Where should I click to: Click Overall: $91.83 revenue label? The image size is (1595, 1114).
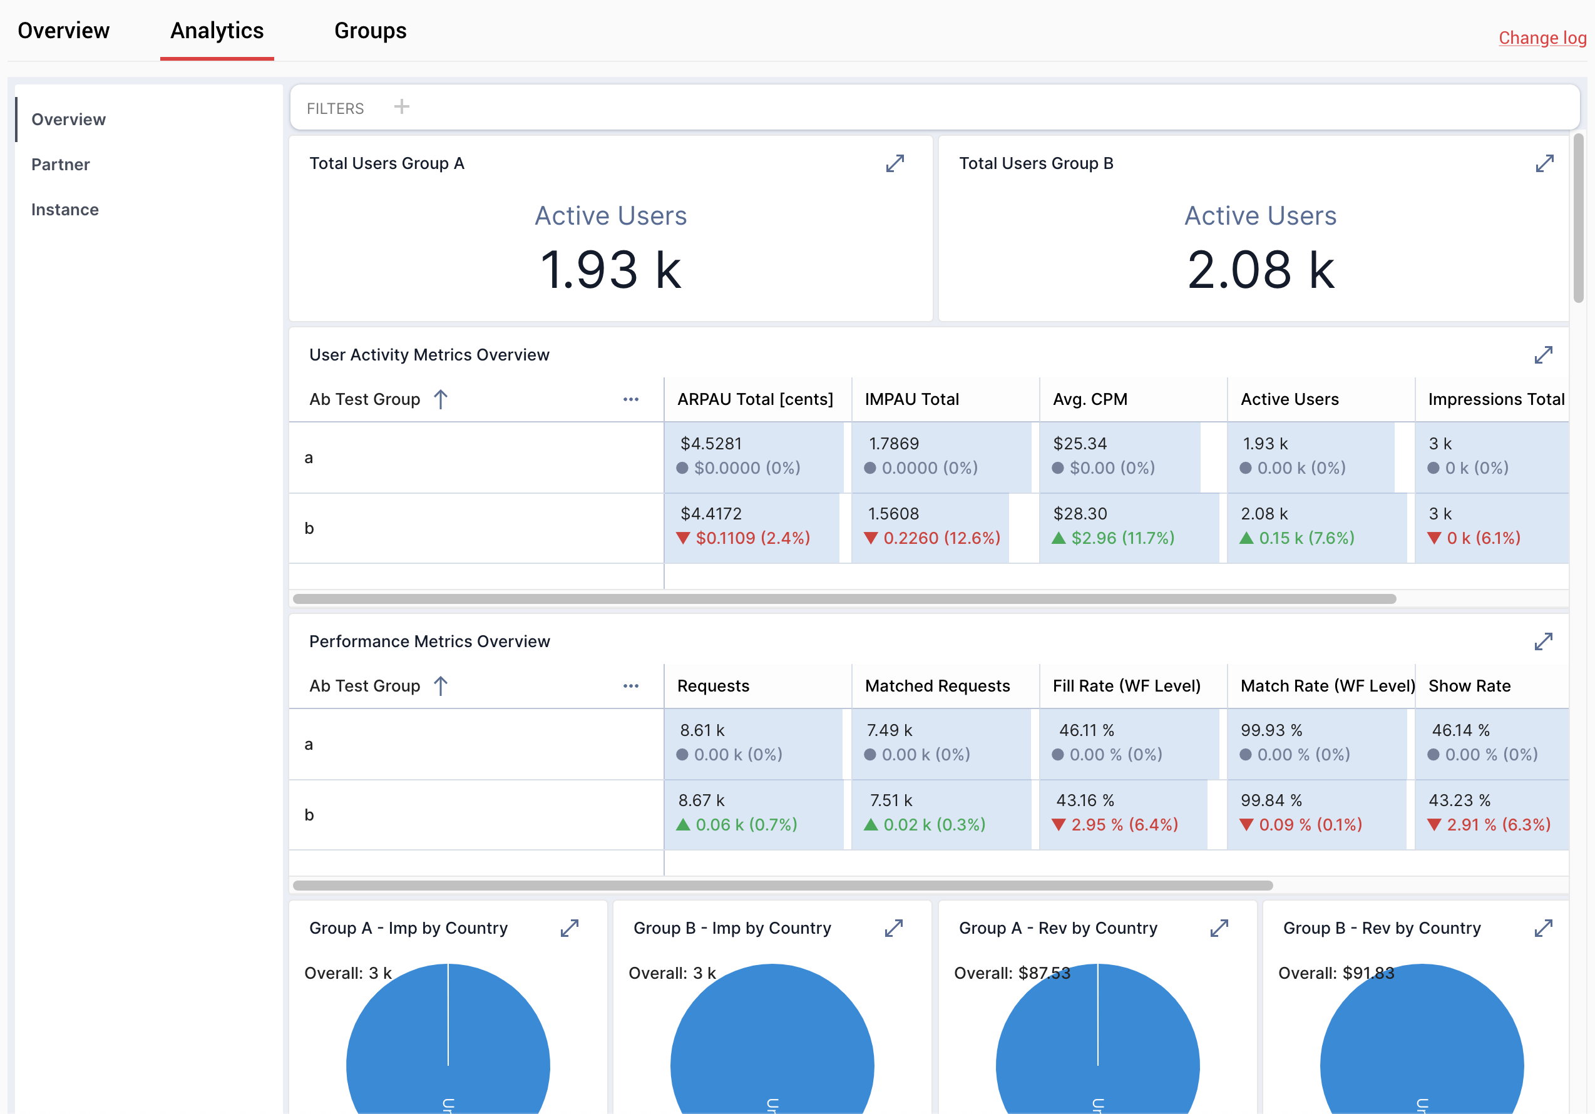(1336, 973)
